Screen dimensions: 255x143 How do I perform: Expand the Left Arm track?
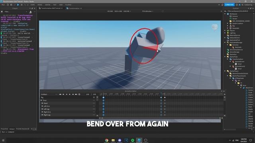[42, 106]
